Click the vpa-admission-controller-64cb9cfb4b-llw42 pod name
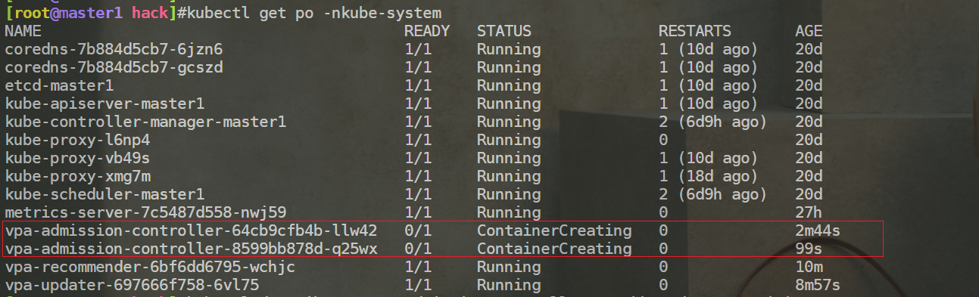Image resolution: width=979 pixels, height=297 pixels. 191,230
